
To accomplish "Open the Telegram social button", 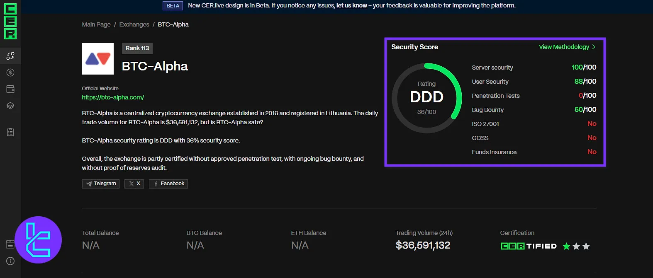I will tap(101, 184).
